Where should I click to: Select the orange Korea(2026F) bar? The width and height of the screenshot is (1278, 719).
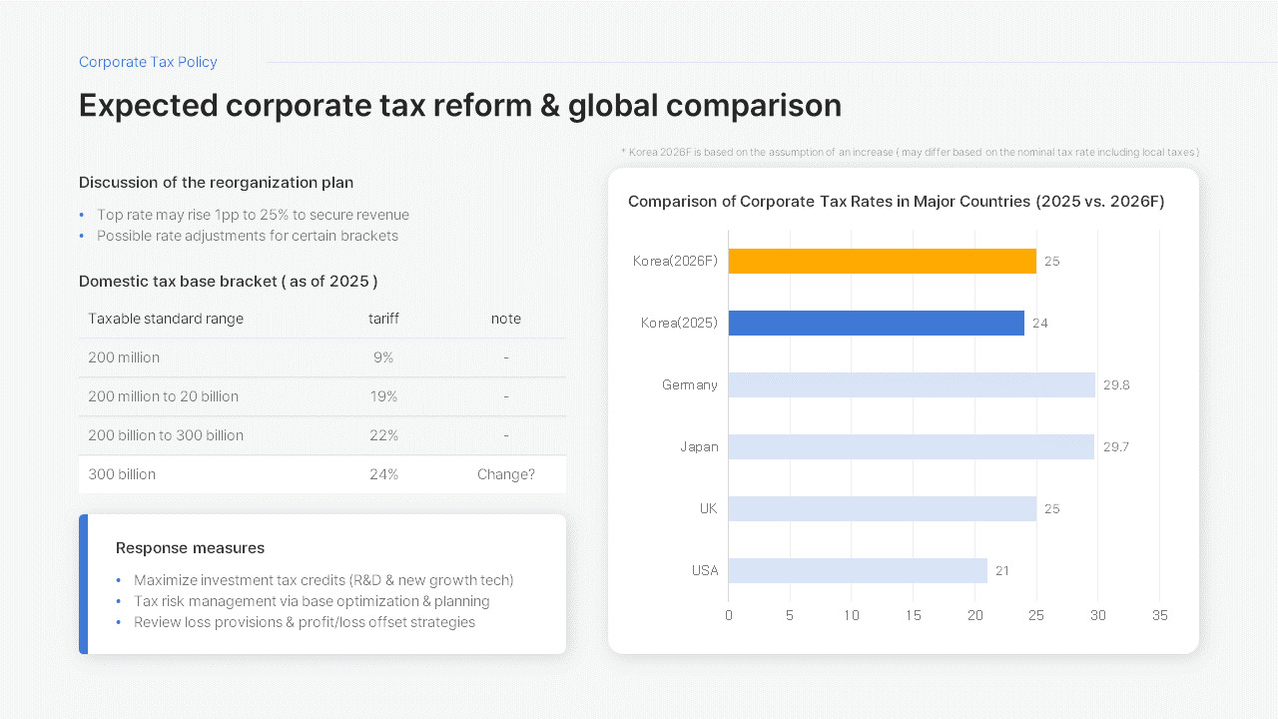coord(883,261)
